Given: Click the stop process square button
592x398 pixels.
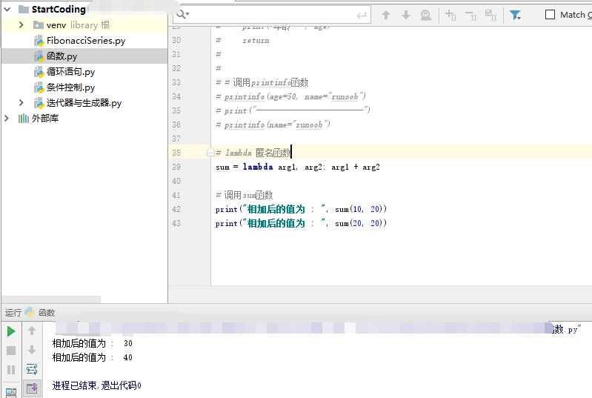Looking at the screenshot, I should coord(11,351).
